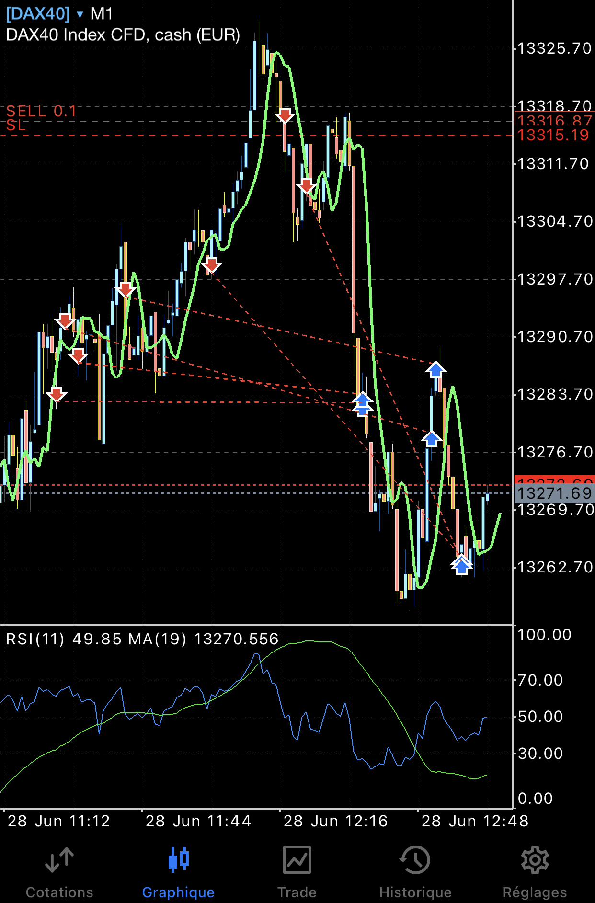Viewport: 595px width, 903px height.
Task: Tap the Cotations tab label
Action: 59,892
